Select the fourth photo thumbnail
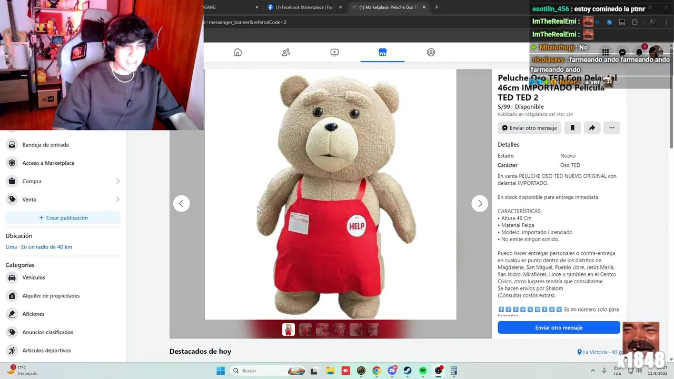Image resolution: width=674 pixels, height=379 pixels. point(339,330)
